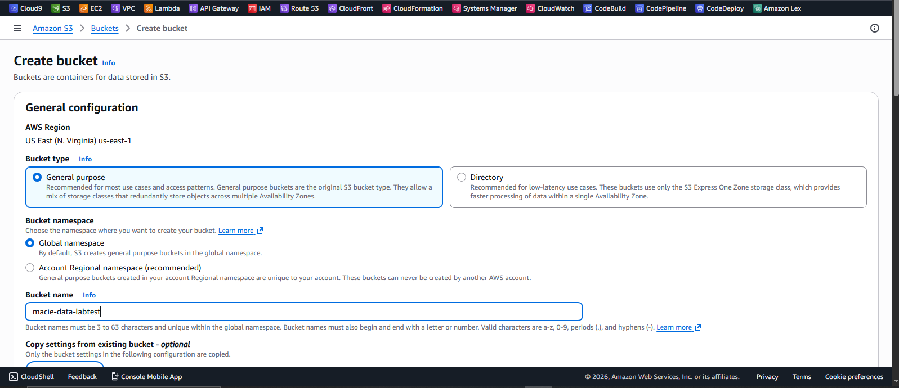Open Cloud9 service shortcut icon
Image resolution: width=899 pixels, height=388 pixels.
pos(14,8)
